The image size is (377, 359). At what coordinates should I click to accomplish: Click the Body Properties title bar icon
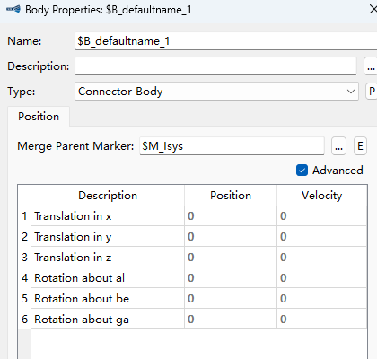13,9
